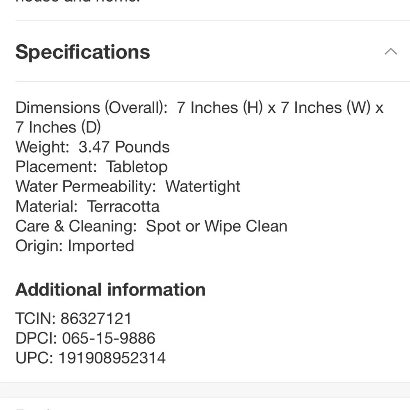
Task: Click the gray divider bar below UPC
Action: 205,390
